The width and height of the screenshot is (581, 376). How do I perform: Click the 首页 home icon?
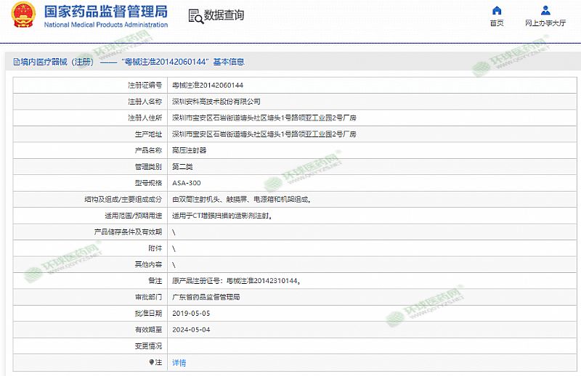[497, 10]
